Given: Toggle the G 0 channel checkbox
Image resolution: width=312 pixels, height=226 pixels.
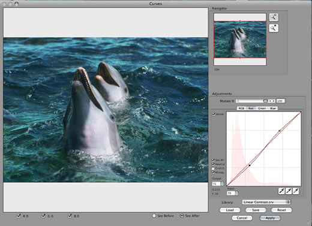Looking at the screenshot, I should pyautogui.click(x=43, y=216).
